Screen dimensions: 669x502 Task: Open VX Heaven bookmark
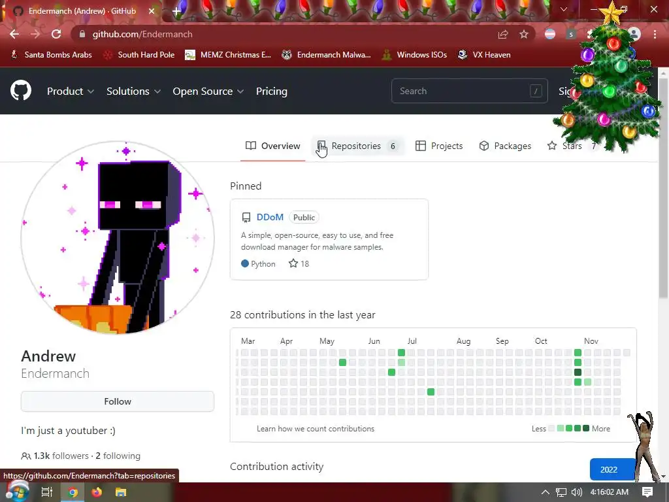coord(484,55)
